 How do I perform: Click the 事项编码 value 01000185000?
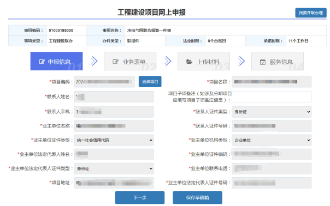point(61,31)
